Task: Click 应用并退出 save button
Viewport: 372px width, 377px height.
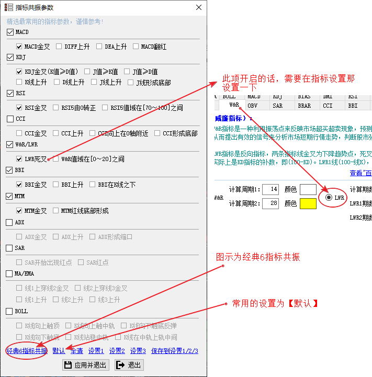Action: click(85, 365)
